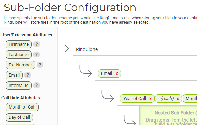Pick the Day of Call attribute
The height and width of the screenshot is (125, 197).
(x=19, y=117)
